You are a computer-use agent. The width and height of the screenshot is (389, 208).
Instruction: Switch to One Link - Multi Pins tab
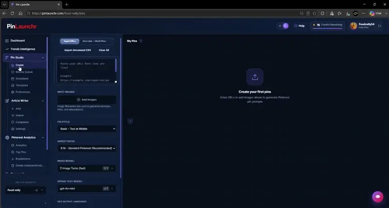tap(94, 41)
